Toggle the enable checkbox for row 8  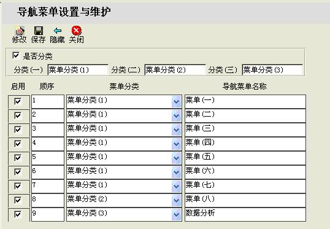(x=18, y=200)
